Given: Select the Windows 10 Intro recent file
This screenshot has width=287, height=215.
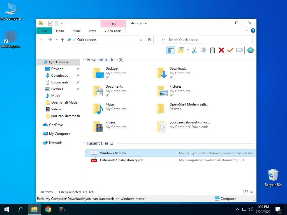Looking at the screenshot, I should pos(170,153).
